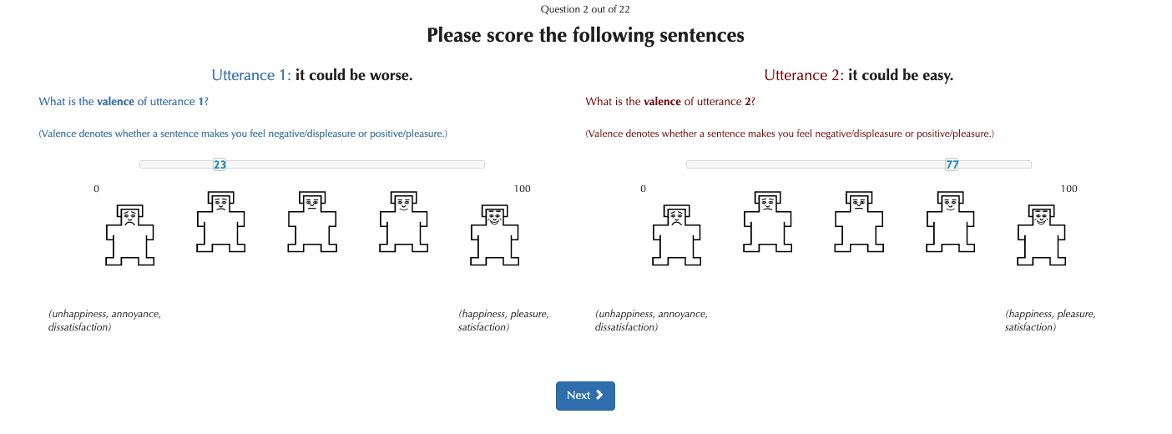Click the "Question 2 out of 22" progress text
1172x434 pixels.
585,9
